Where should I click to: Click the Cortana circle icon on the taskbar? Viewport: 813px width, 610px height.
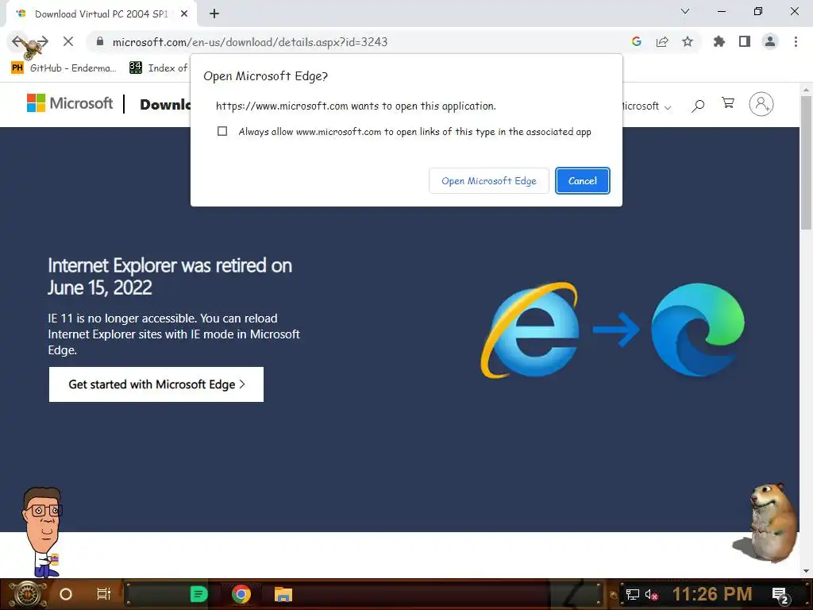[66, 594]
